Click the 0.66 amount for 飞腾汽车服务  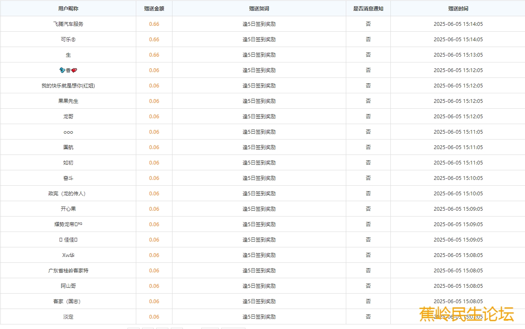tap(154, 24)
